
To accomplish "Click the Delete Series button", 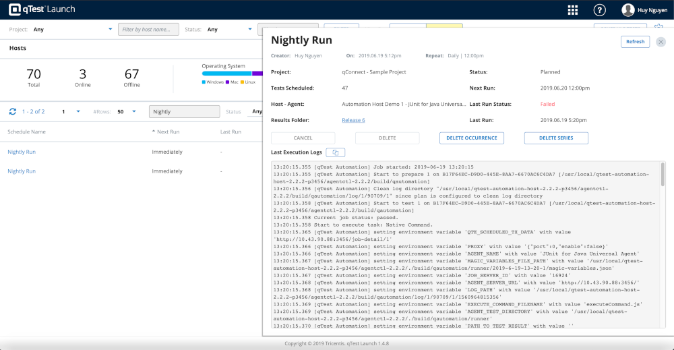I will click(x=556, y=138).
